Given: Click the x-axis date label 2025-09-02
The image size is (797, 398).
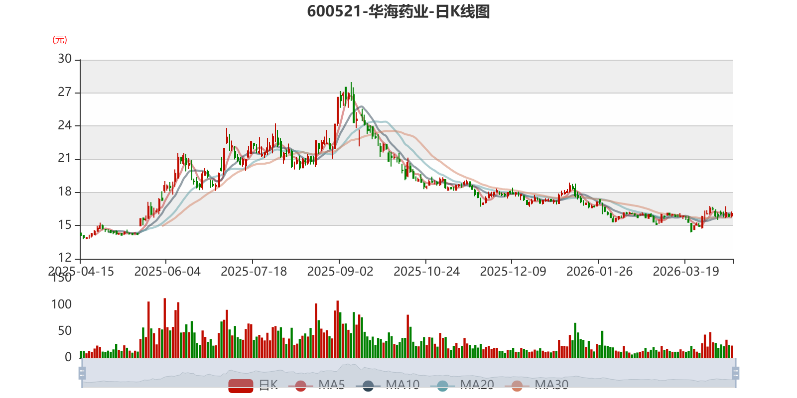Looking at the screenshot, I should tap(340, 272).
